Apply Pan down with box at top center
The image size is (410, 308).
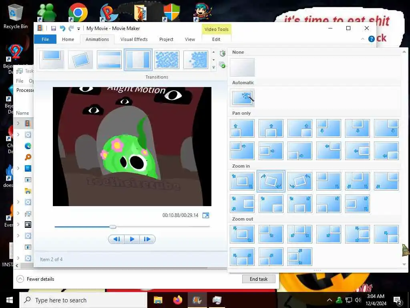click(358, 128)
